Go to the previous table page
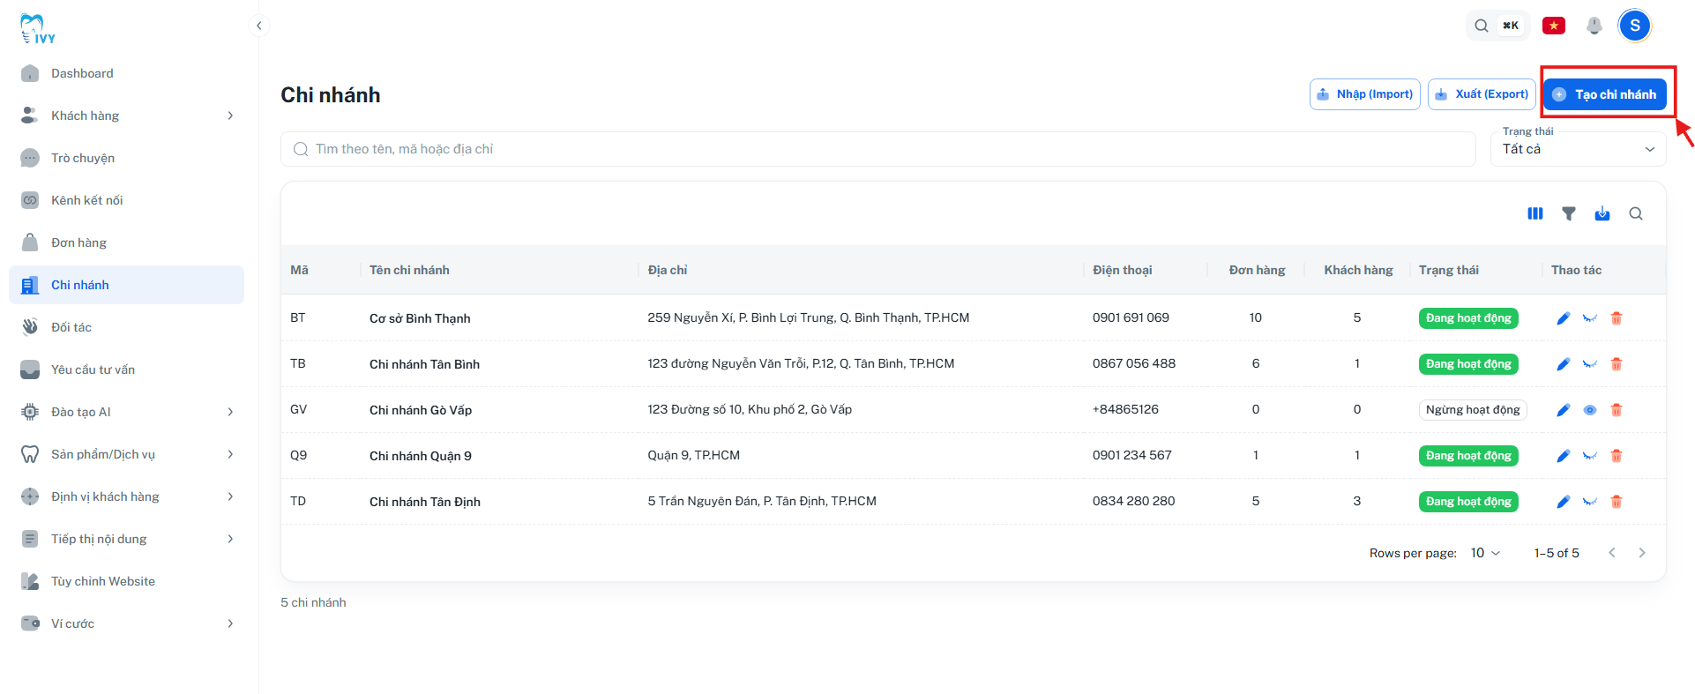Screen dimensions: 1695x694 [x=1612, y=553]
